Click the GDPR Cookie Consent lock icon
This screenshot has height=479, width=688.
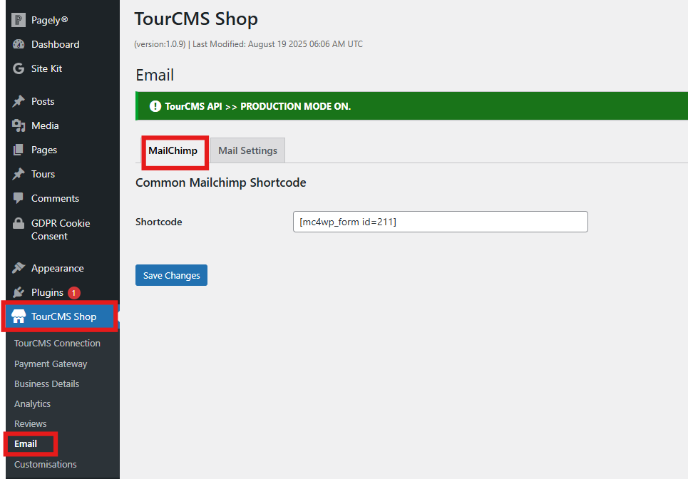tap(19, 223)
